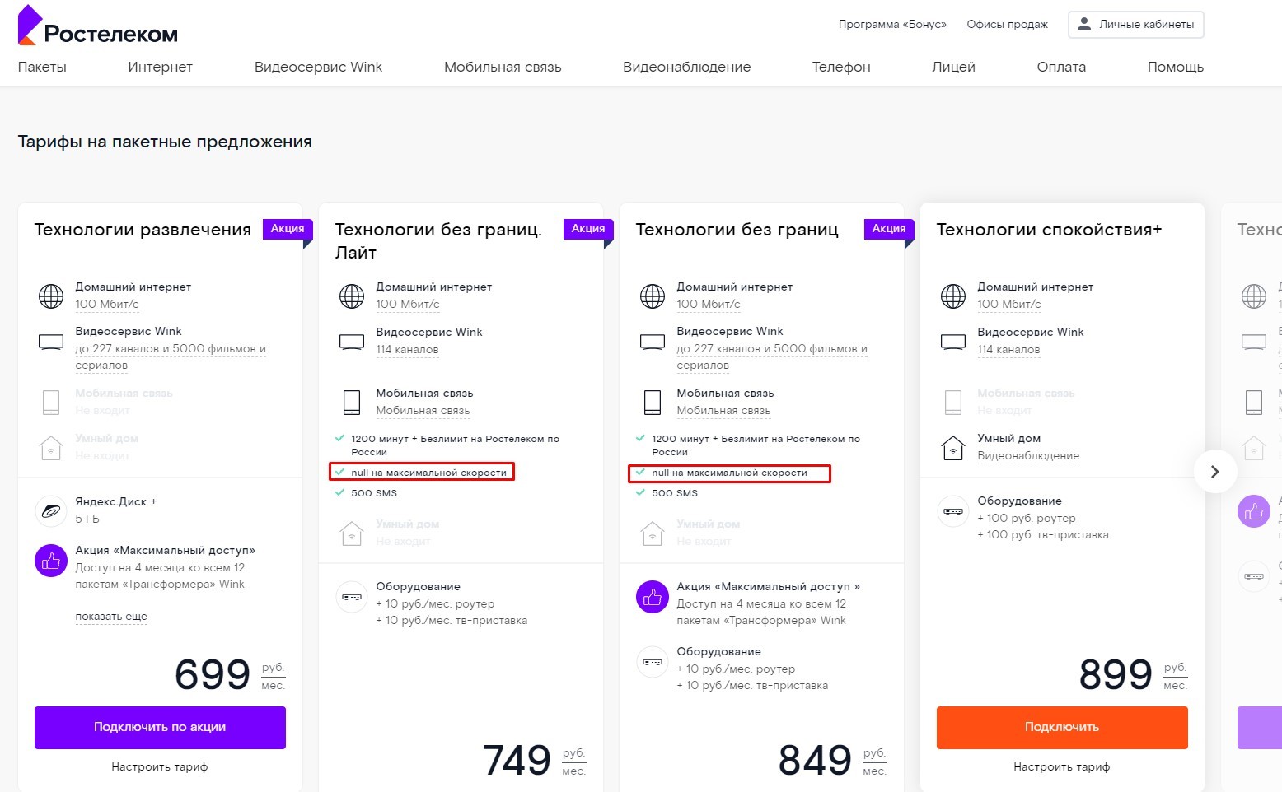Open Видеонаблюдение menu item
The width and height of the screenshot is (1282, 792).
[x=686, y=67]
